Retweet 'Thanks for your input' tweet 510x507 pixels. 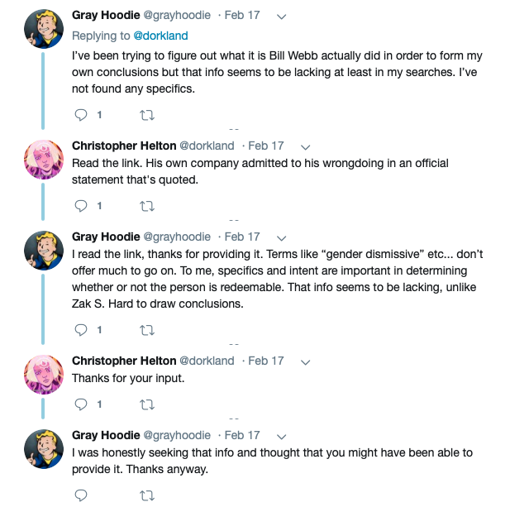click(147, 404)
